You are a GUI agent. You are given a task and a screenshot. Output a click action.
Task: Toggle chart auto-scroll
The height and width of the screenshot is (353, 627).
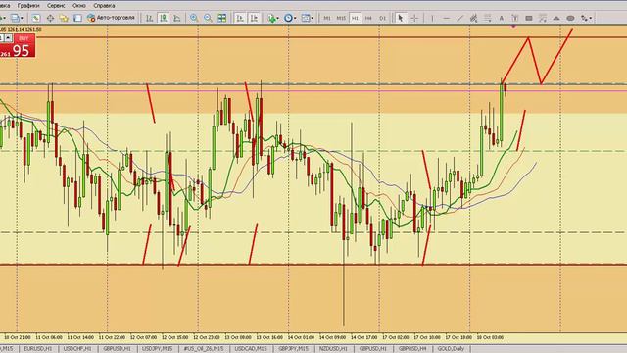click(240, 18)
